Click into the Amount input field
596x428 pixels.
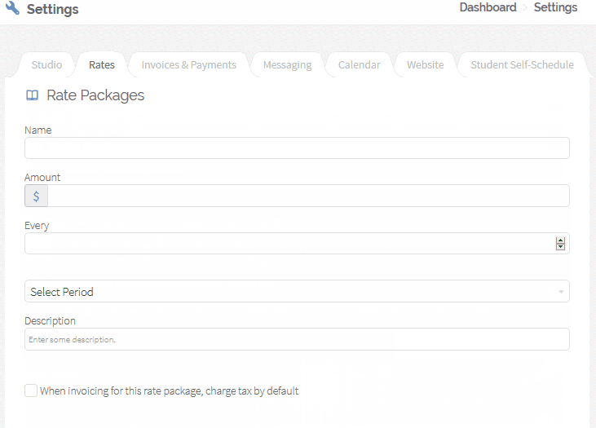308,196
